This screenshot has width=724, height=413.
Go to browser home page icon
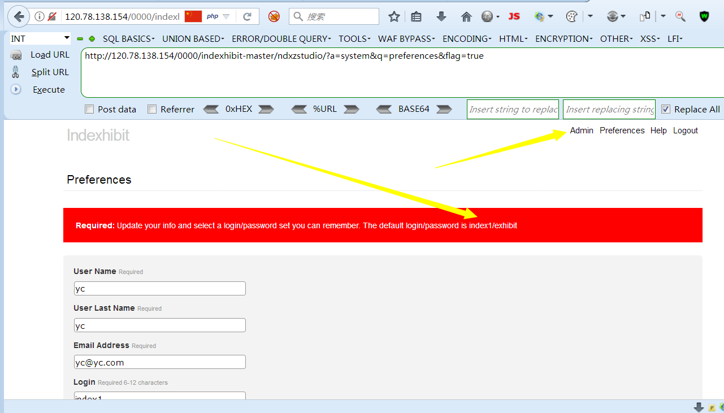tap(466, 16)
